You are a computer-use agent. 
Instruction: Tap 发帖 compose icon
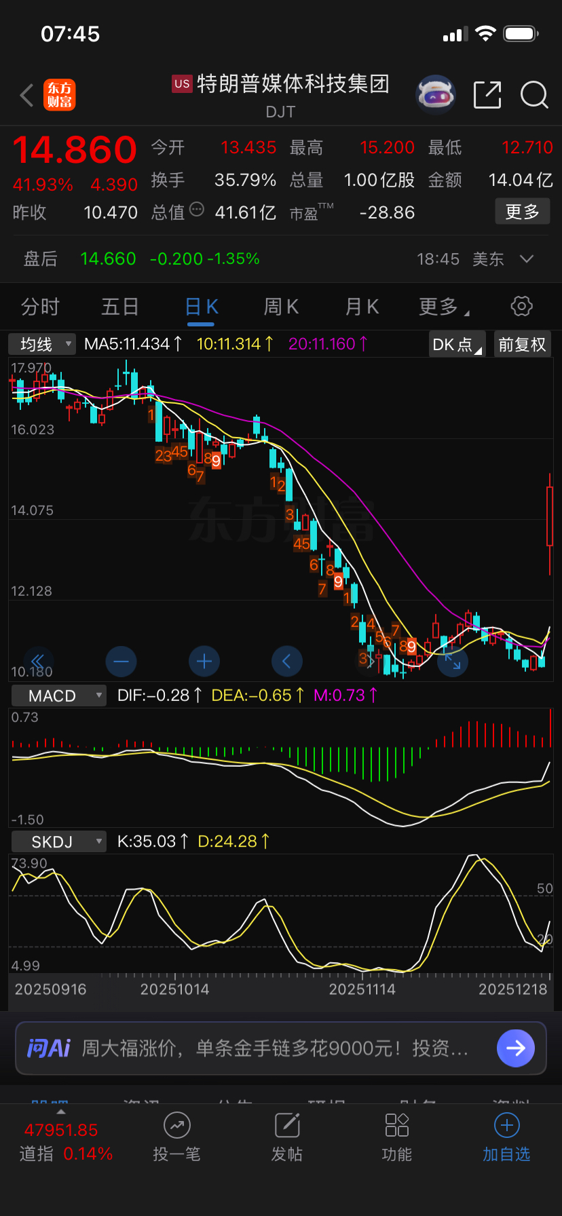(x=287, y=1125)
